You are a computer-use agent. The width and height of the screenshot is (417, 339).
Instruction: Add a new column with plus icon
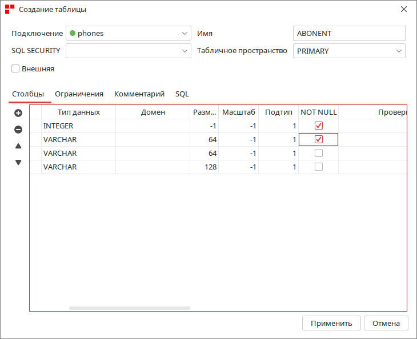click(18, 113)
